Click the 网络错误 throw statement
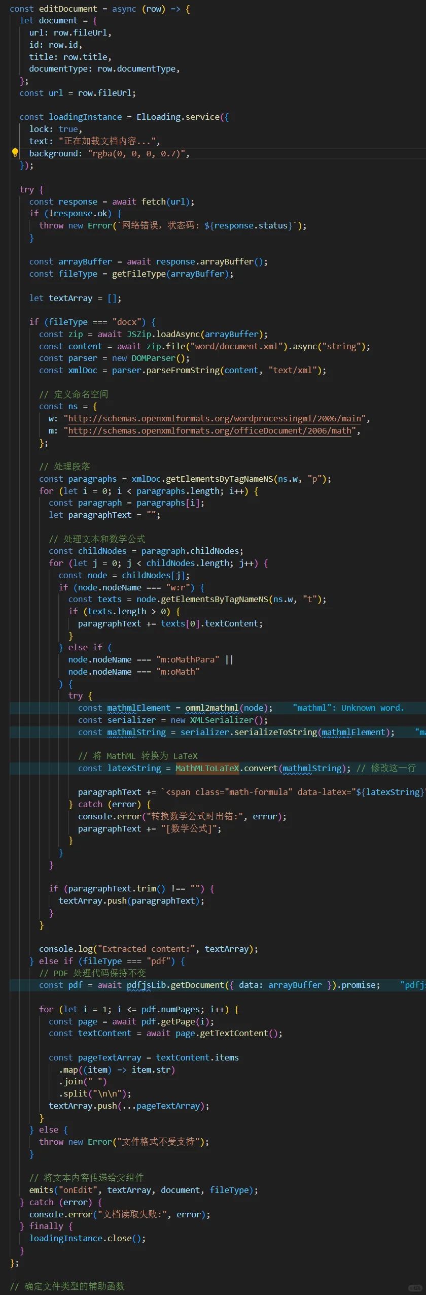The height and width of the screenshot is (1295, 426). [x=173, y=226]
